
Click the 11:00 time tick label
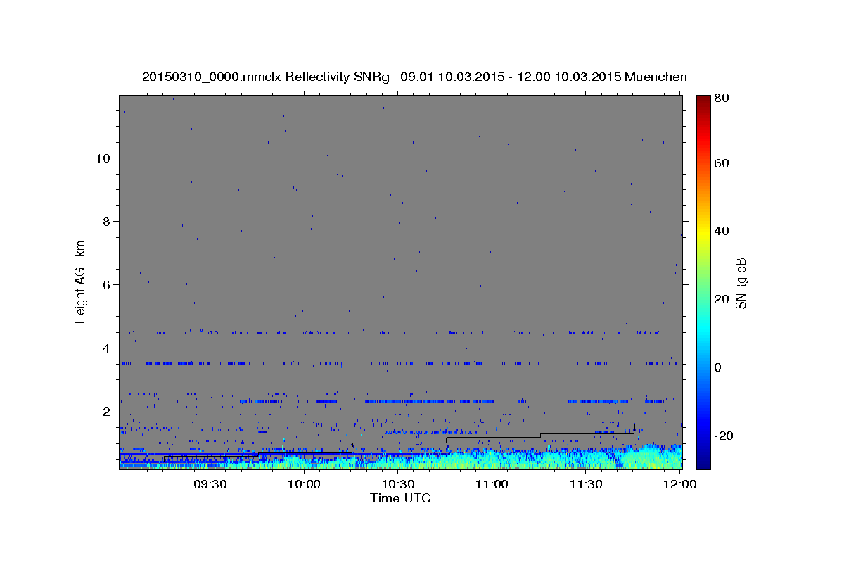click(x=492, y=484)
